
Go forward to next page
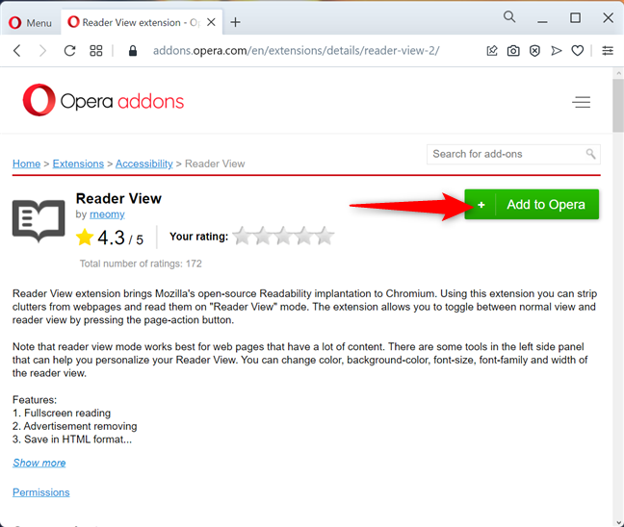[x=42, y=50]
